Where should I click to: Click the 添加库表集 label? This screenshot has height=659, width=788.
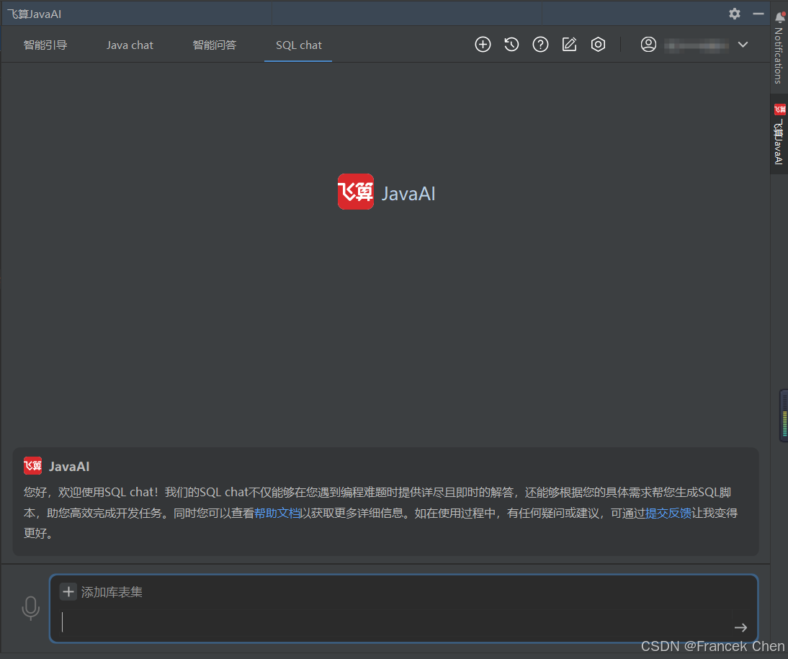tap(112, 592)
